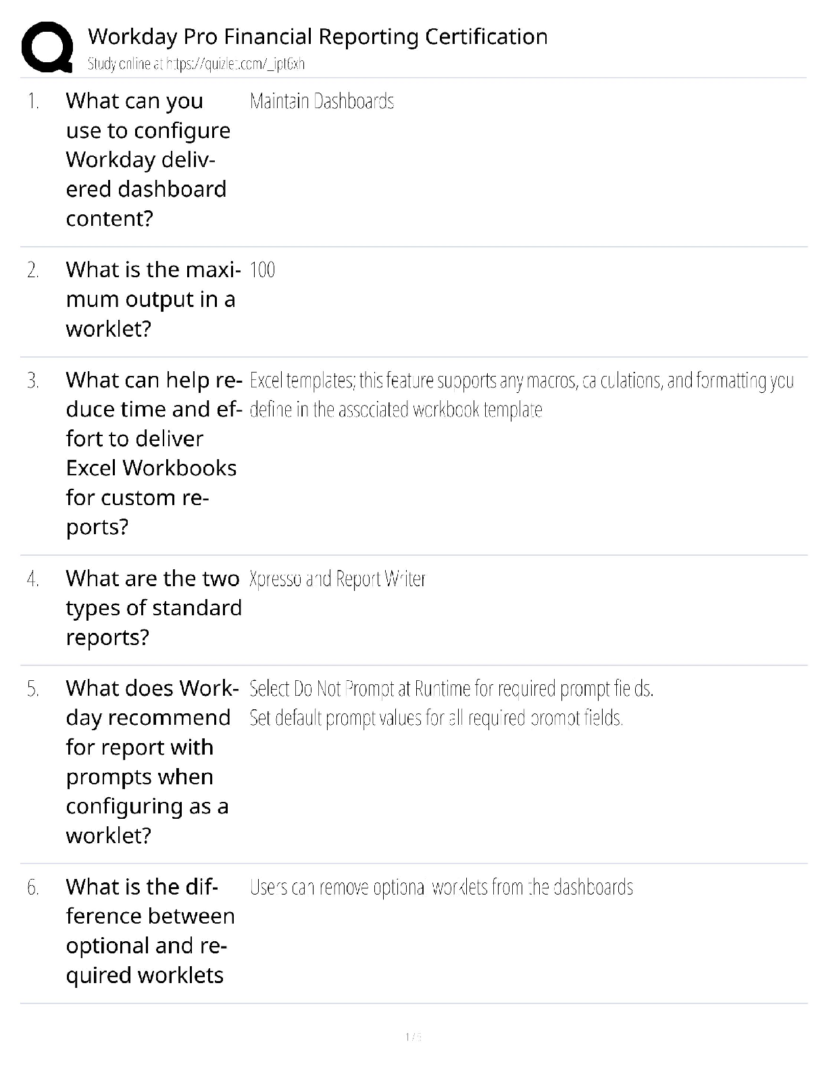
Task: Select the question about delivering Excel Workbooks
Action: (152, 453)
